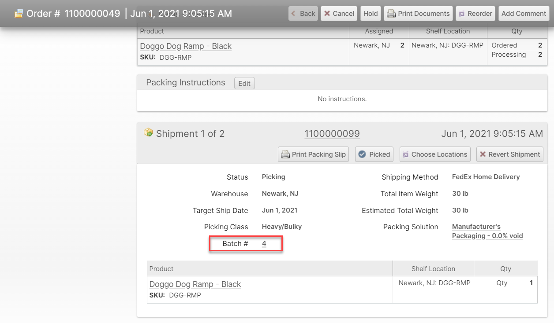
Task: Put the order on Hold
Action: 371,14
